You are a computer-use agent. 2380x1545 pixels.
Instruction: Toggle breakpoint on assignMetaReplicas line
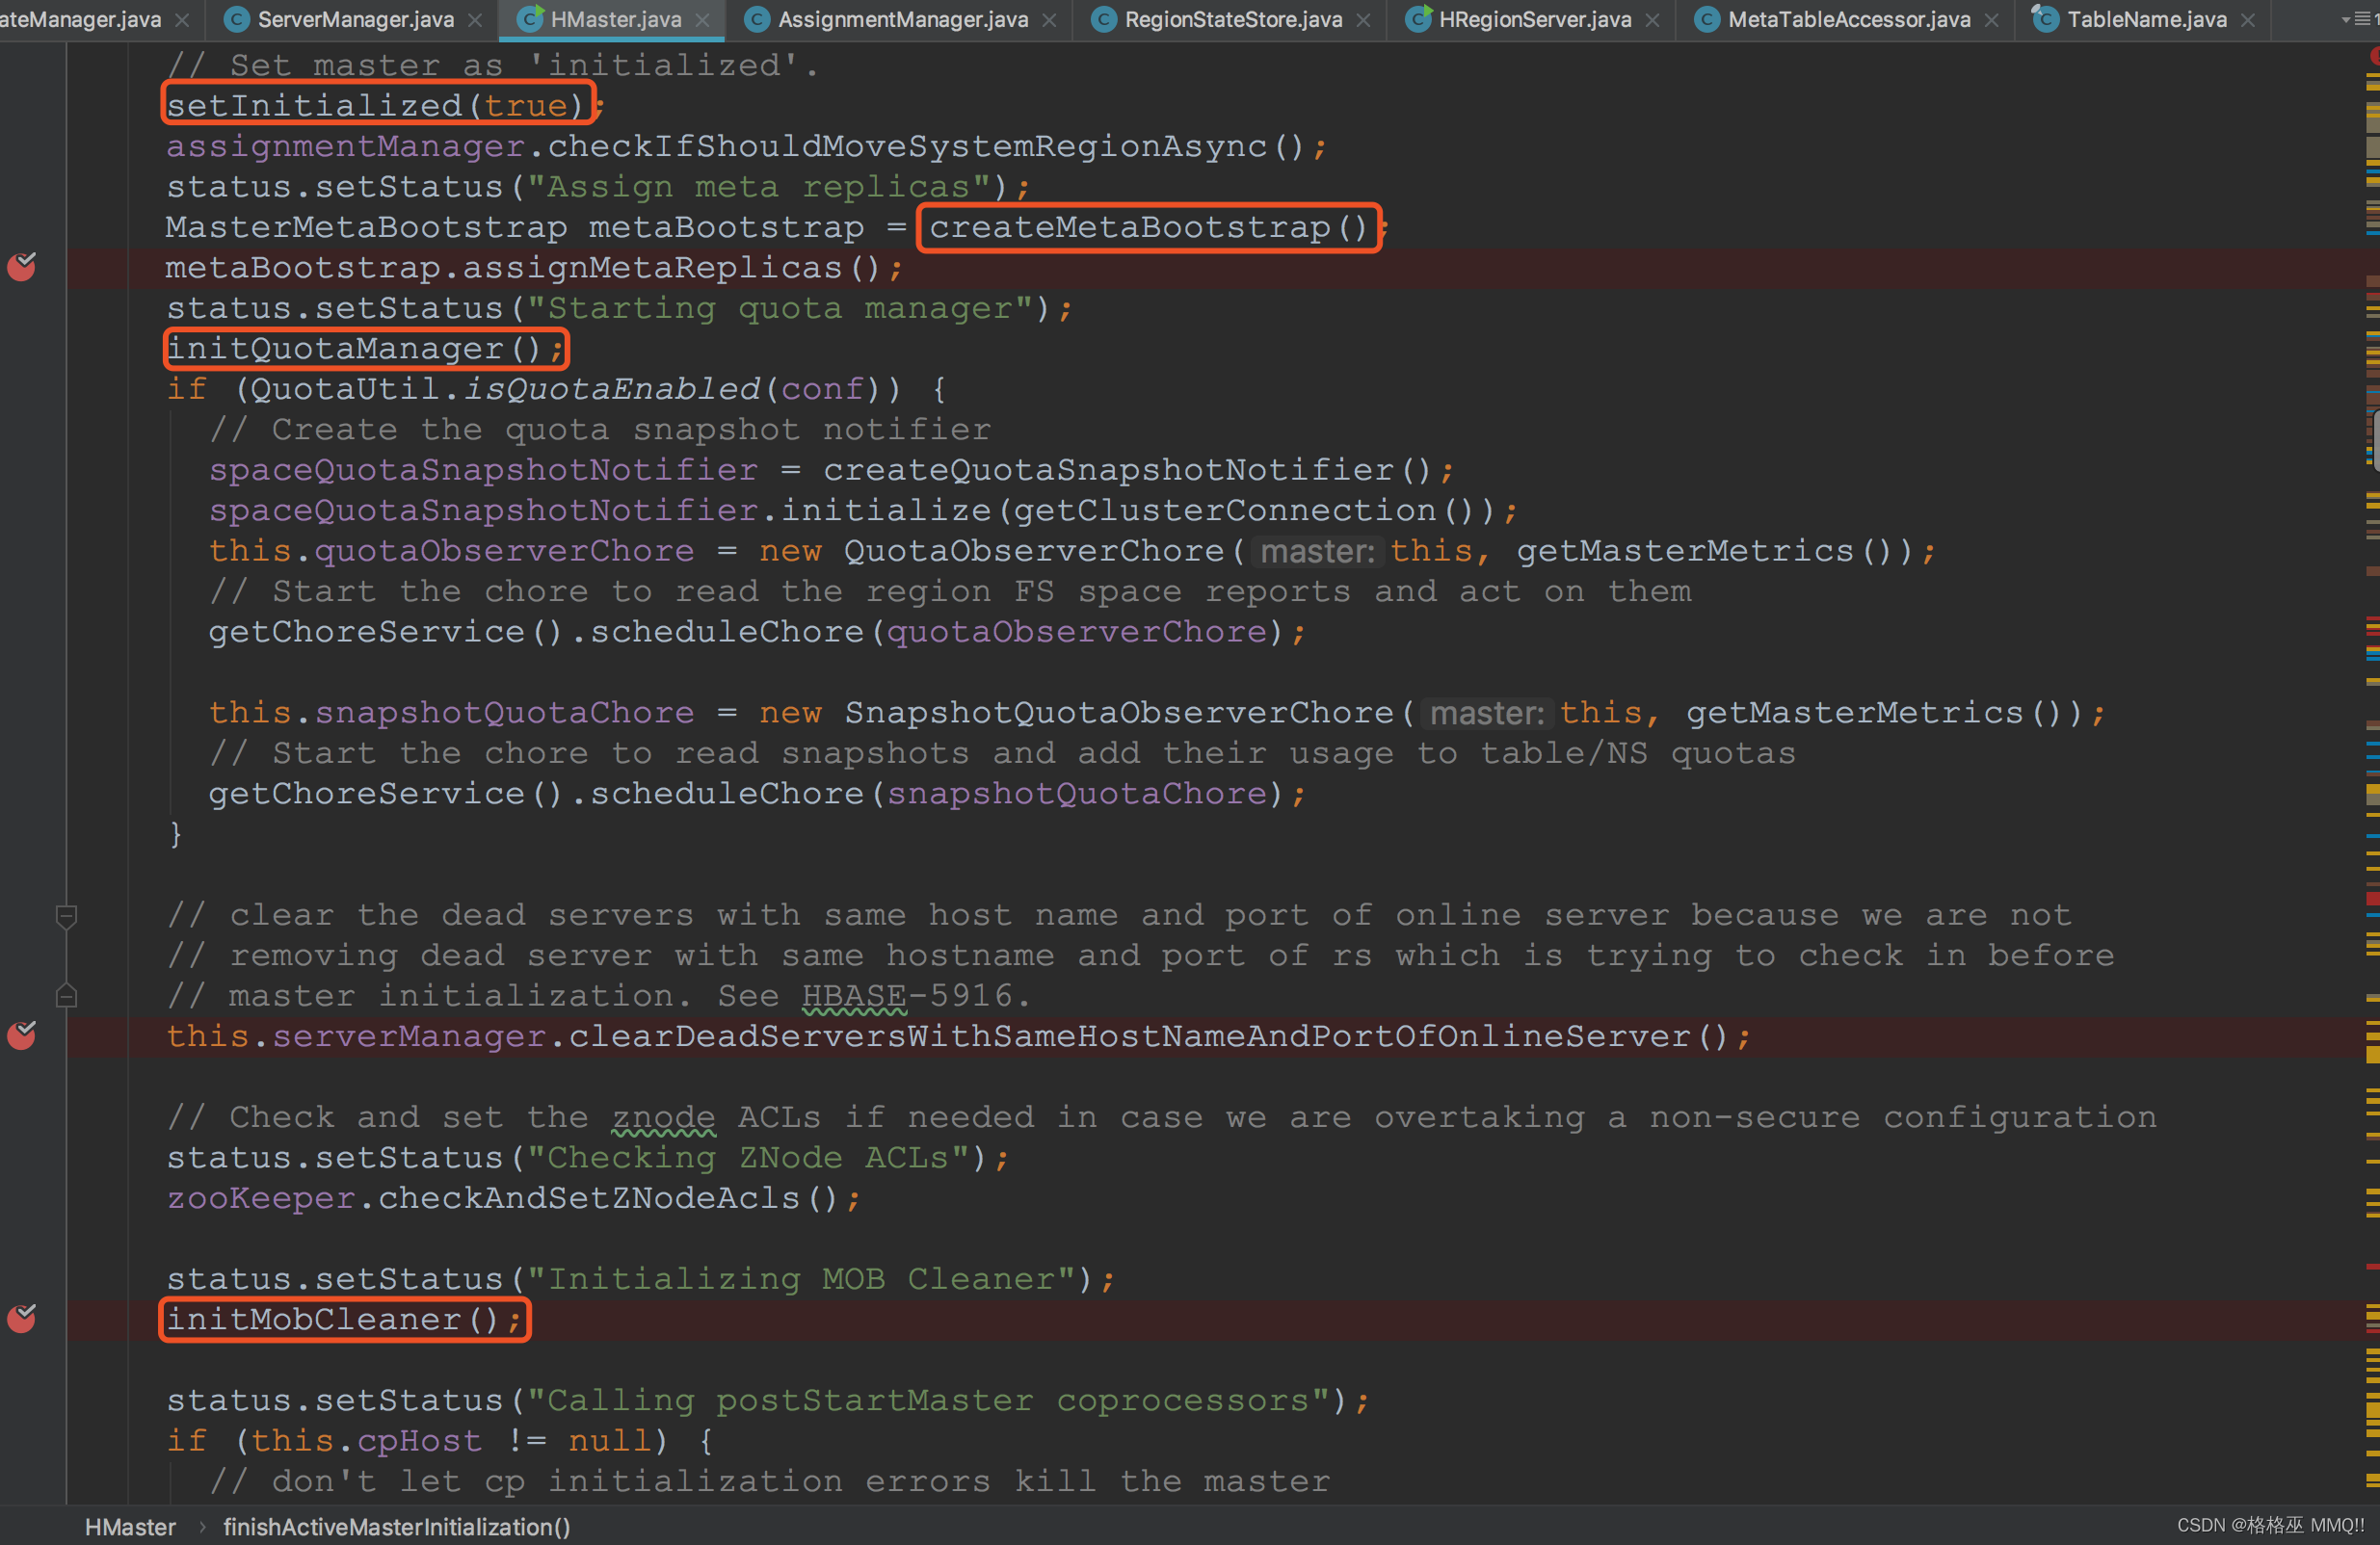pos(22,267)
